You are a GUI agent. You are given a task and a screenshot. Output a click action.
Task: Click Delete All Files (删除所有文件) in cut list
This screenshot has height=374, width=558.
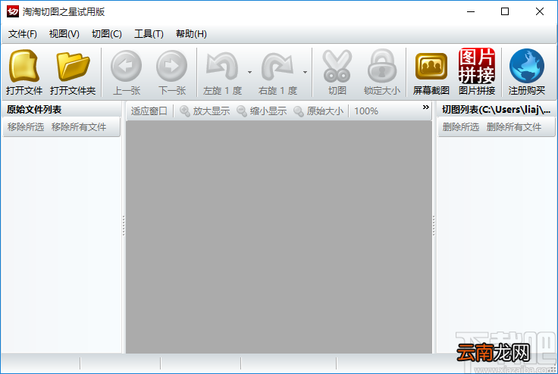[514, 127]
